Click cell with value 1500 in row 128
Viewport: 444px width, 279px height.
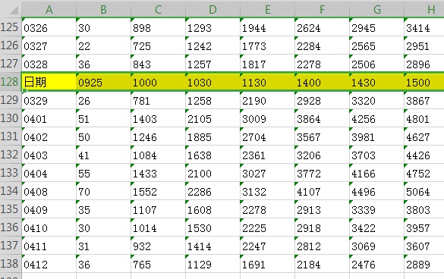pyautogui.click(x=424, y=82)
